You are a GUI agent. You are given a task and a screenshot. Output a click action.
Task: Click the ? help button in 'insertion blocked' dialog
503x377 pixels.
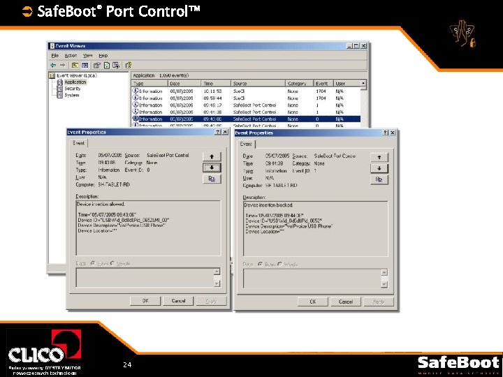(x=385, y=133)
